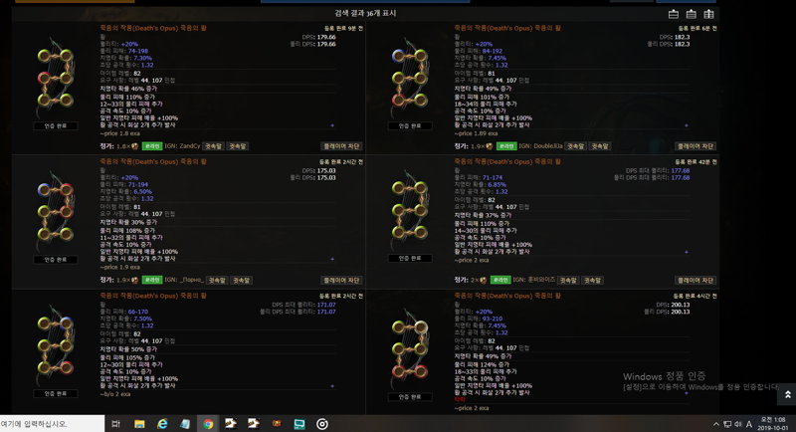The width and height of the screenshot is (796, 432).
Task: Click the 온라인 badge in 훈비와이즈's listing
Action: coord(500,281)
